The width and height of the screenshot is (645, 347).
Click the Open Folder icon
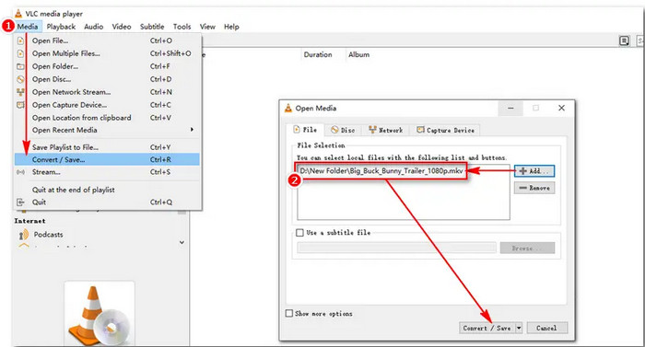point(20,66)
